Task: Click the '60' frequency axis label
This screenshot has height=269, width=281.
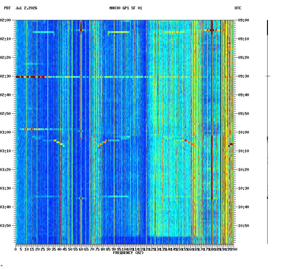Action: point(81,249)
